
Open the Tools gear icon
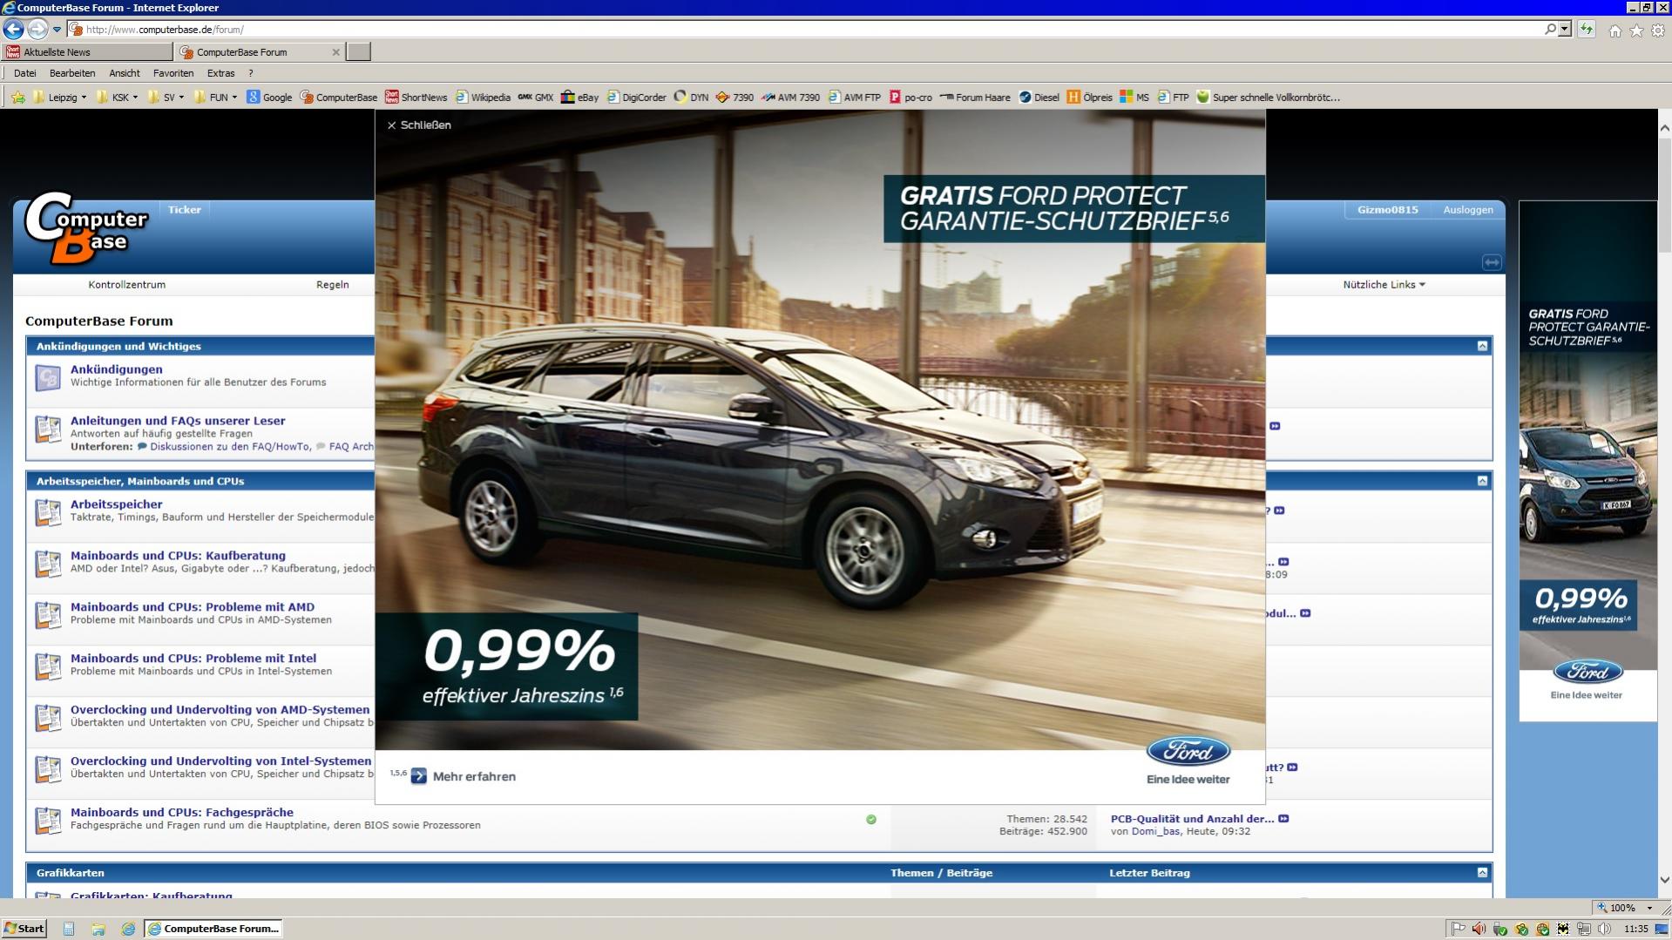coord(1658,30)
